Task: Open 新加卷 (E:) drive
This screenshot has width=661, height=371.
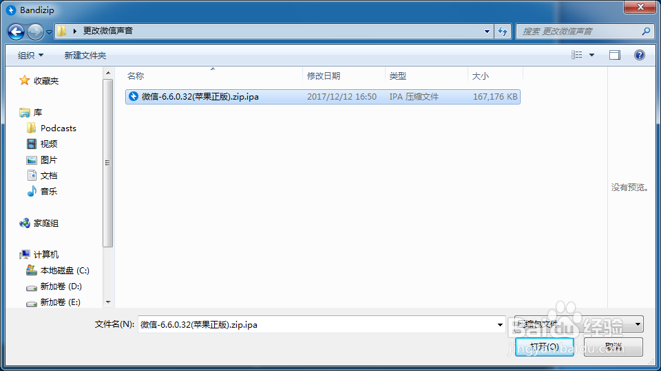Action: coord(61,302)
